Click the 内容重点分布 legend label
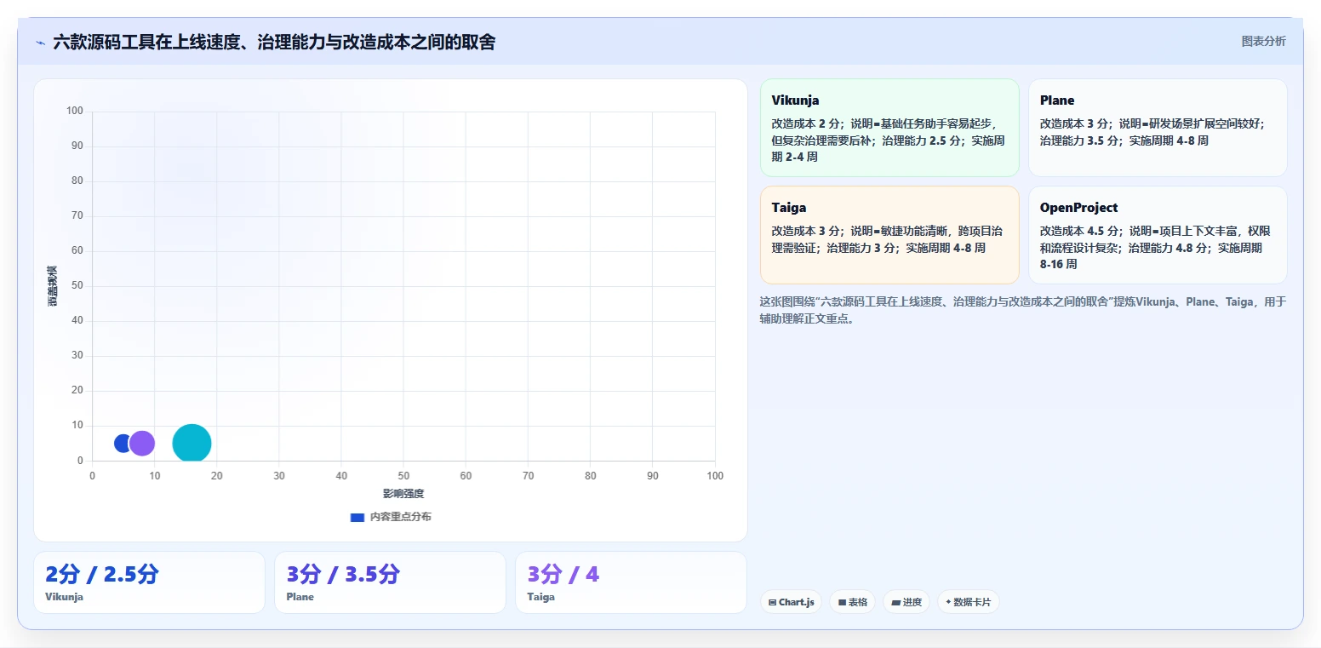The image size is (1321, 648). 400,517
